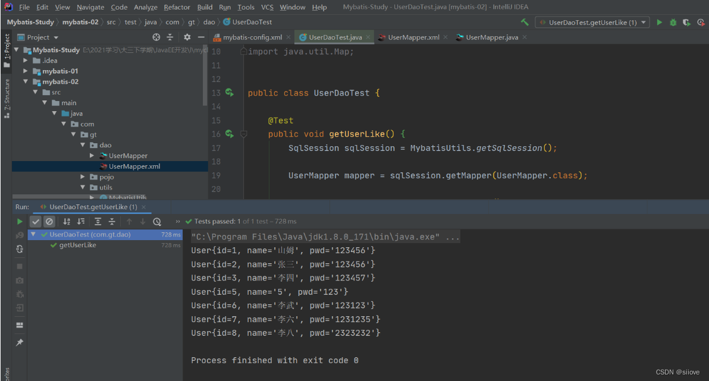Collapse all test results
Viewport: 709px width, 381px height.
(x=112, y=222)
